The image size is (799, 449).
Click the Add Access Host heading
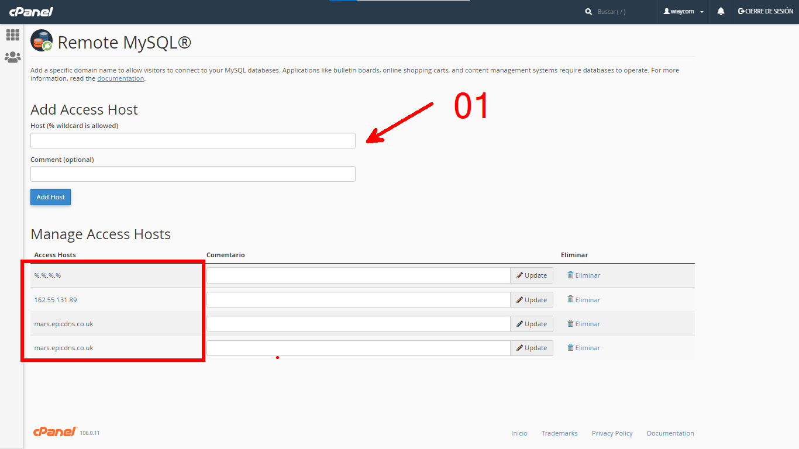[84, 110]
